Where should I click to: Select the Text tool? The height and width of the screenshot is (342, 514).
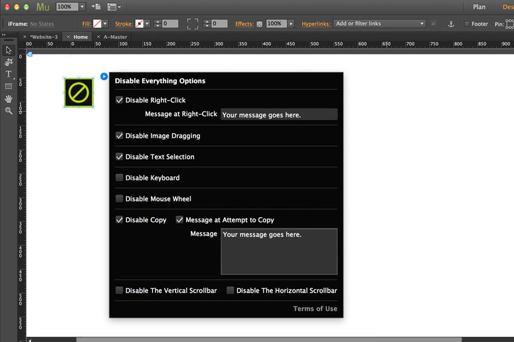[9, 74]
